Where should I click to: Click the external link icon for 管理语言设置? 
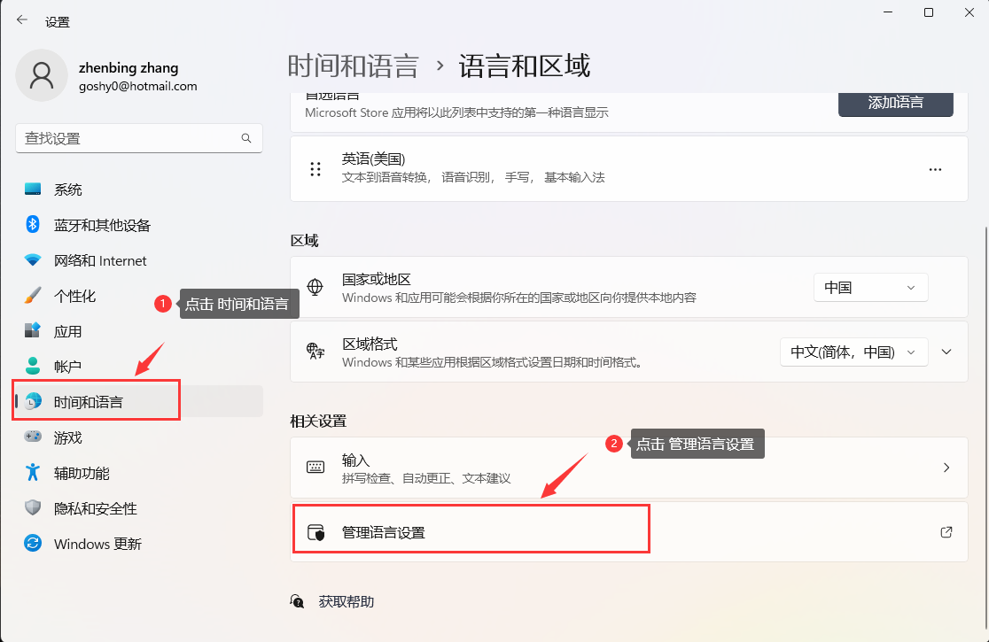pyautogui.click(x=946, y=532)
